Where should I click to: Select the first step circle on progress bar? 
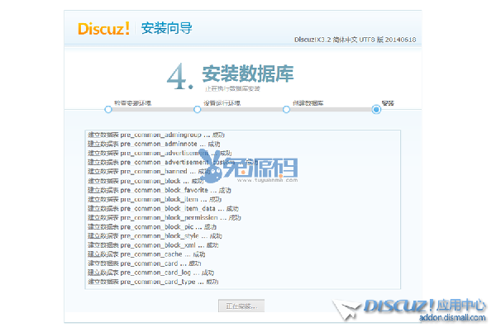click(x=108, y=110)
